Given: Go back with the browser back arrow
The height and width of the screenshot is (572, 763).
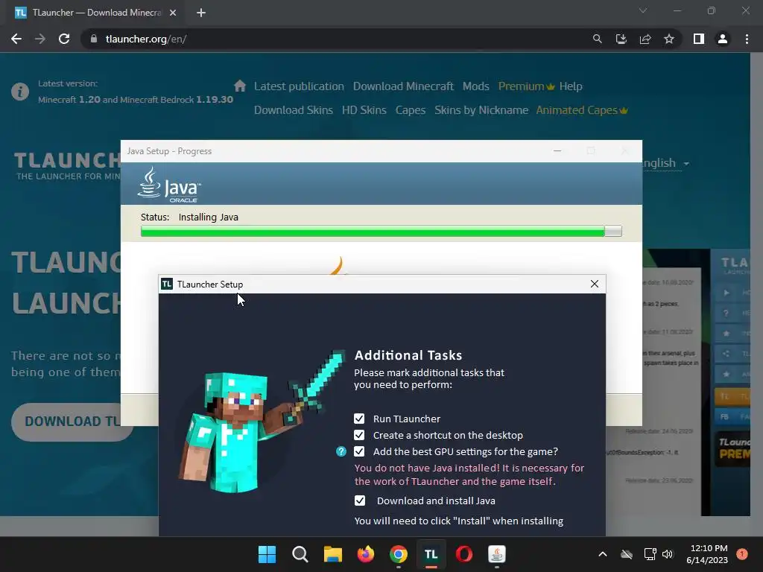Looking at the screenshot, I should click(x=16, y=39).
